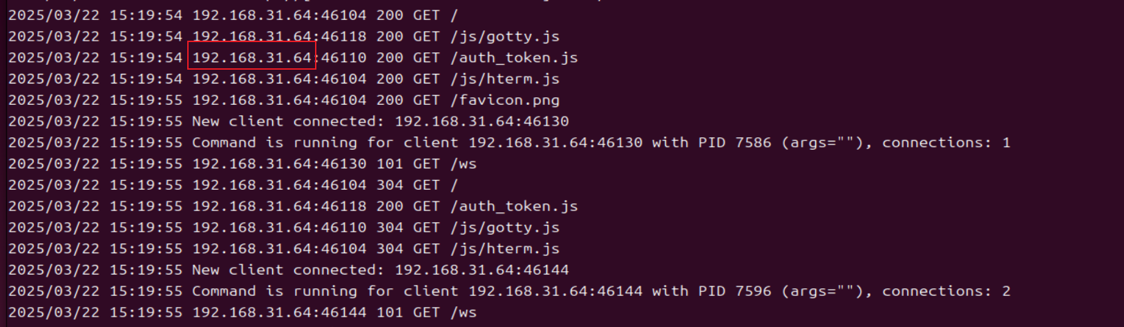Screen dimensions: 1124x327
Task: Click the /ws path on the last line
Action: (464, 313)
